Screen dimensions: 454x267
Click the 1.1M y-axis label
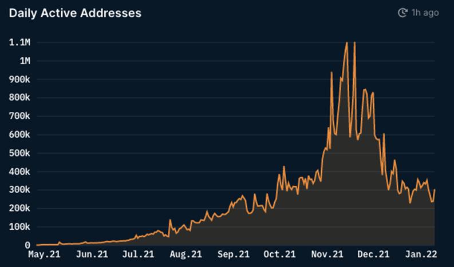click(19, 42)
